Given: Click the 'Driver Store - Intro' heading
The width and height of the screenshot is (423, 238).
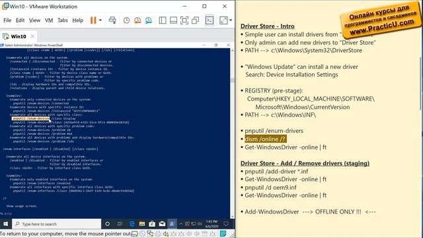Looking at the screenshot, I should click(267, 26).
